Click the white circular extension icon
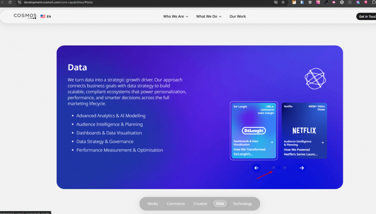 342,2
